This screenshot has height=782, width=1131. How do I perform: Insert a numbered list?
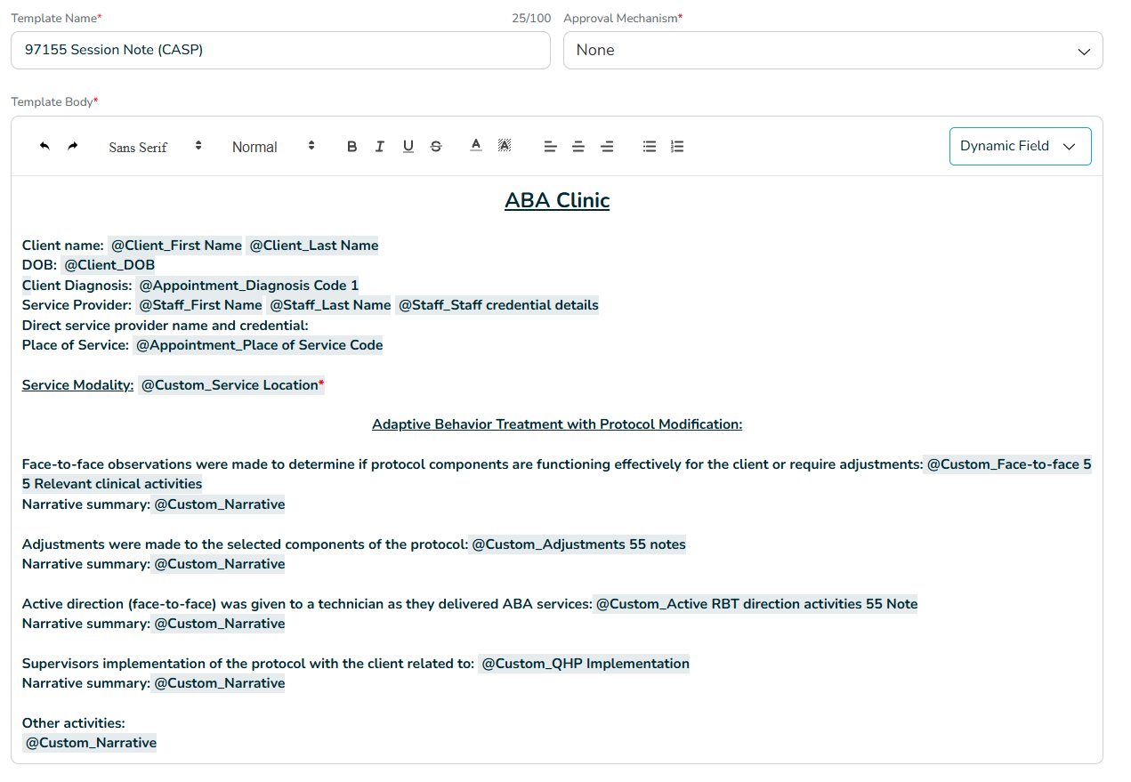click(x=677, y=147)
